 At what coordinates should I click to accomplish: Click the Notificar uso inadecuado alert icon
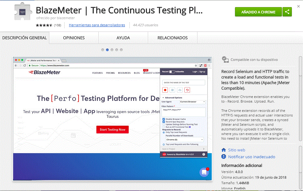pyautogui.click(x=224, y=157)
